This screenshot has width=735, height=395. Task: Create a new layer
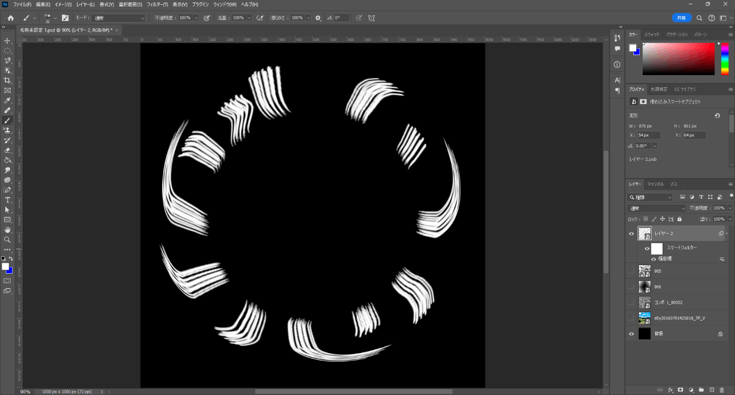tap(712, 390)
